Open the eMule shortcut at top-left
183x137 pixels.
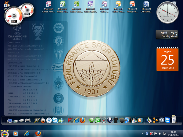(x=7, y=5)
